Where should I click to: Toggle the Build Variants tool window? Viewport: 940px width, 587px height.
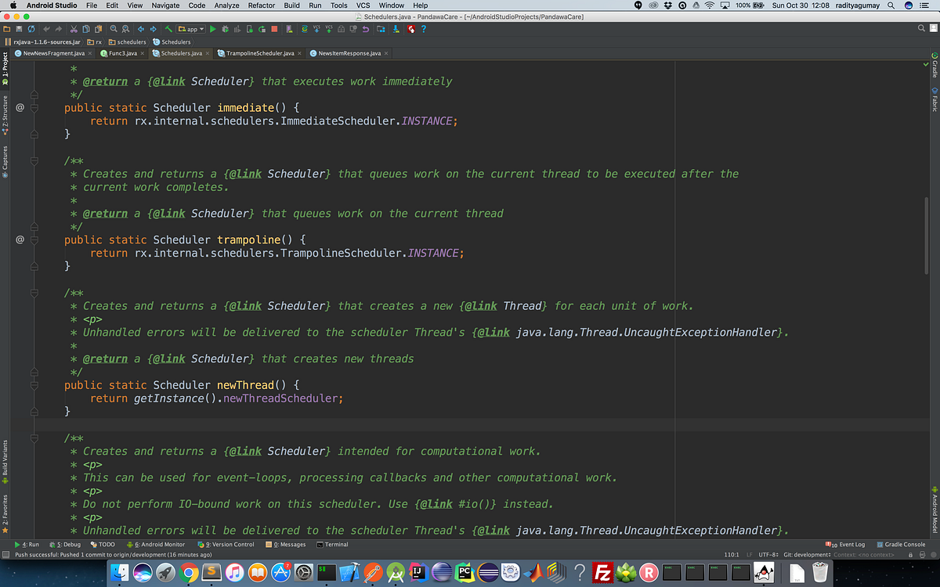pyautogui.click(x=5, y=460)
